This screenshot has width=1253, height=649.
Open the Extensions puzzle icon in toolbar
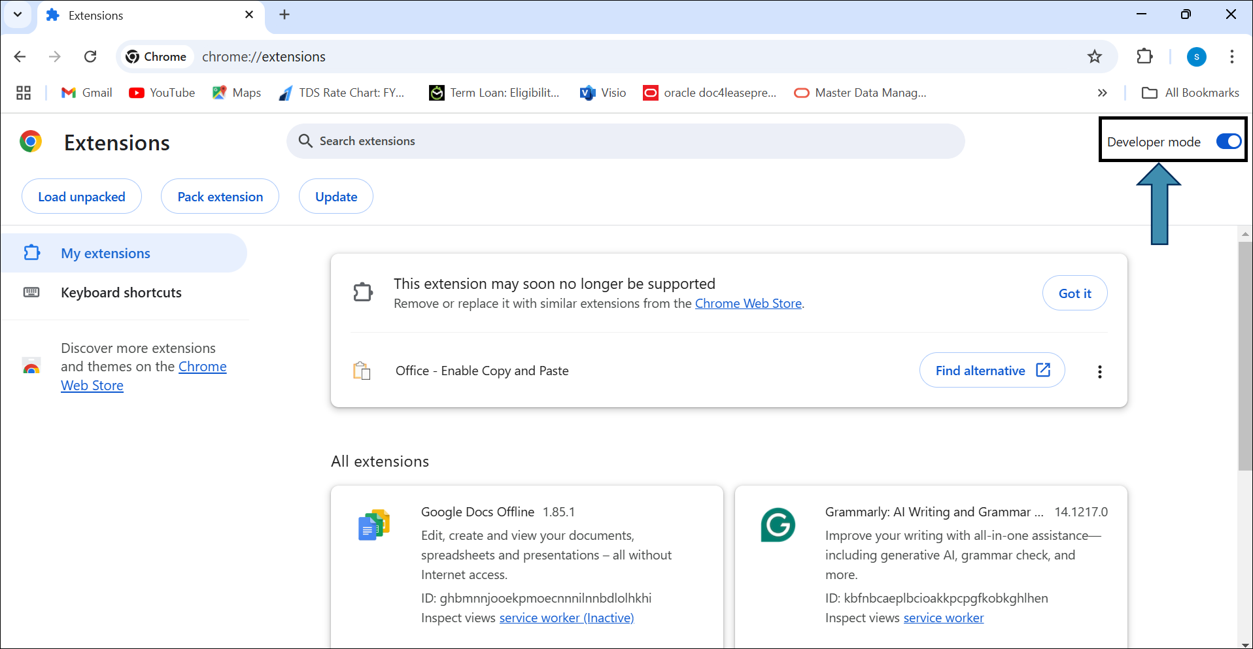(x=1144, y=57)
